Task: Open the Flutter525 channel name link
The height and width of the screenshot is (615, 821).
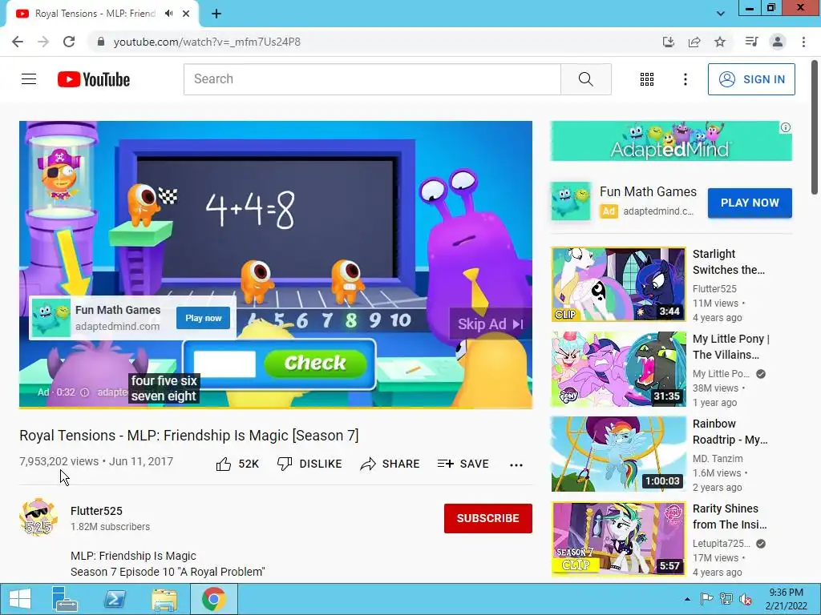Action: (x=96, y=511)
